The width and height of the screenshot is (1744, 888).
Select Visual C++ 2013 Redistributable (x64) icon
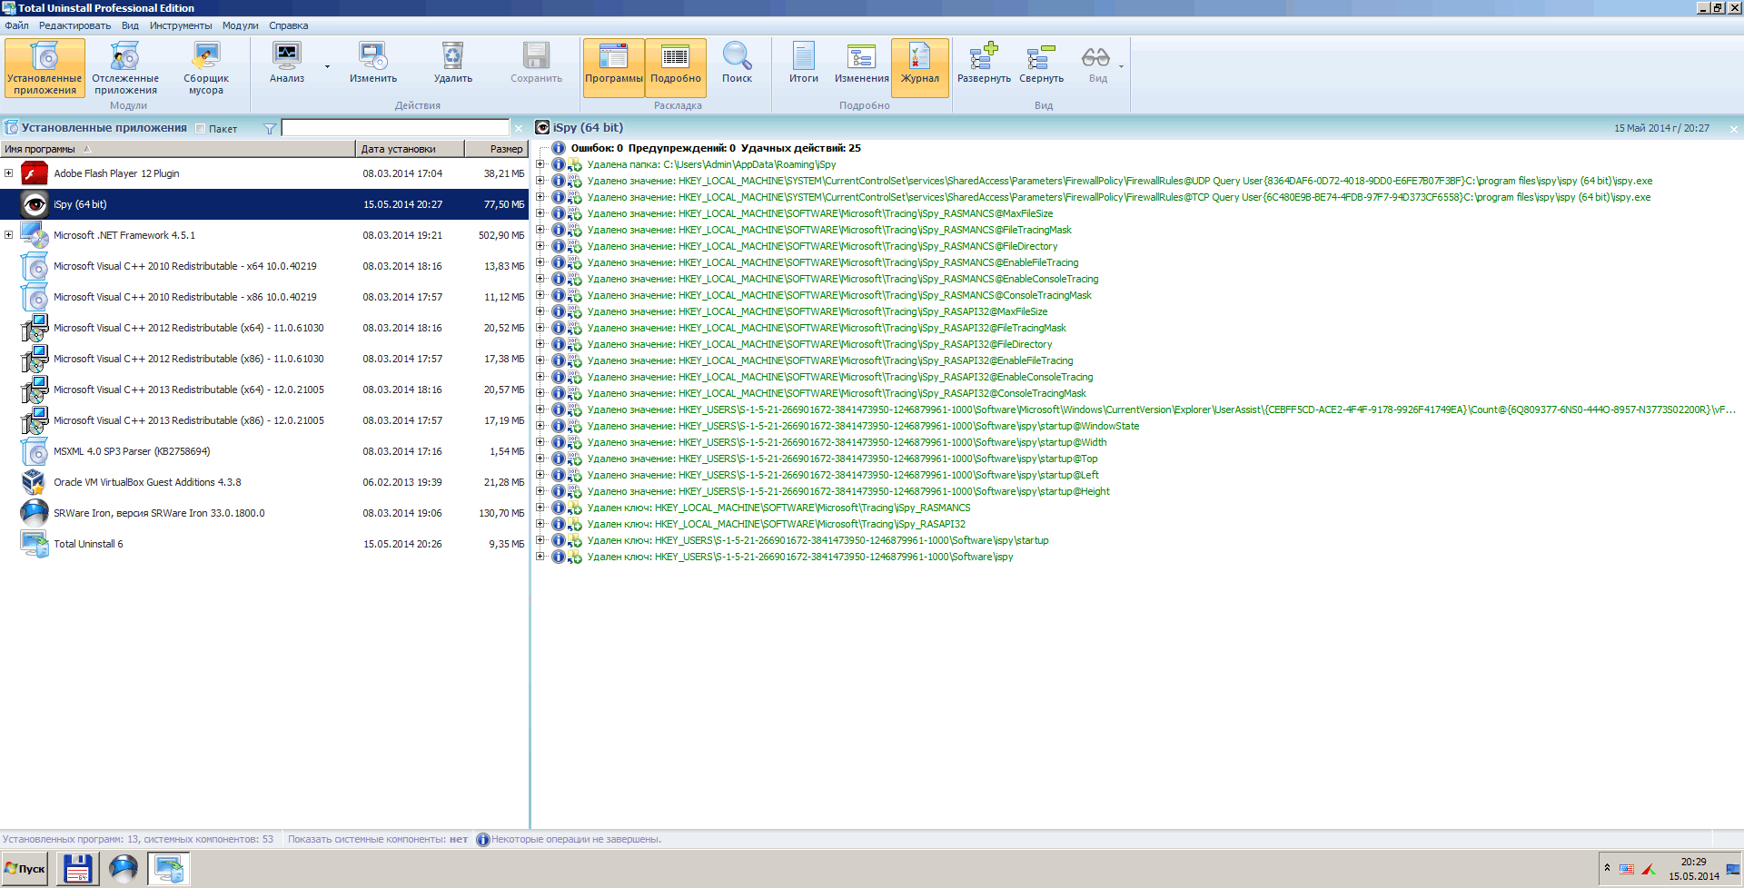35,390
